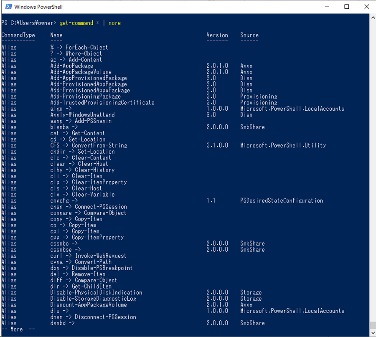376x337 pixels.
Task: Click the "cmpcfg ->" alias entry
Action: [x=64, y=200]
